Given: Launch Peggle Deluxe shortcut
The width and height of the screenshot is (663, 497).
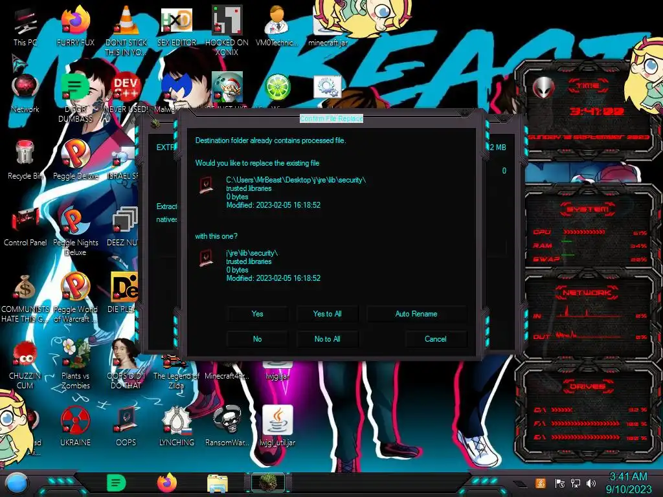Looking at the screenshot, I should click(75, 160).
